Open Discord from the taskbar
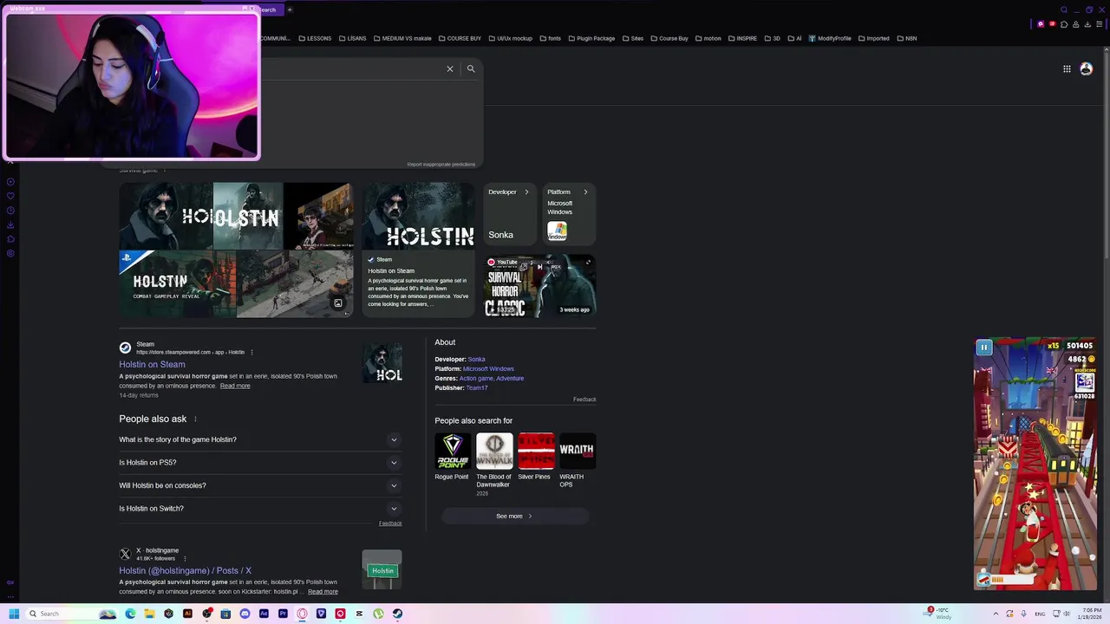This screenshot has width=1110, height=624. coord(245,614)
